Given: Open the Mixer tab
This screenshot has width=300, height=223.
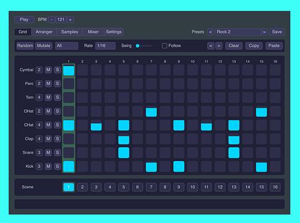Looking at the screenshot, I should tap(93, 32).
